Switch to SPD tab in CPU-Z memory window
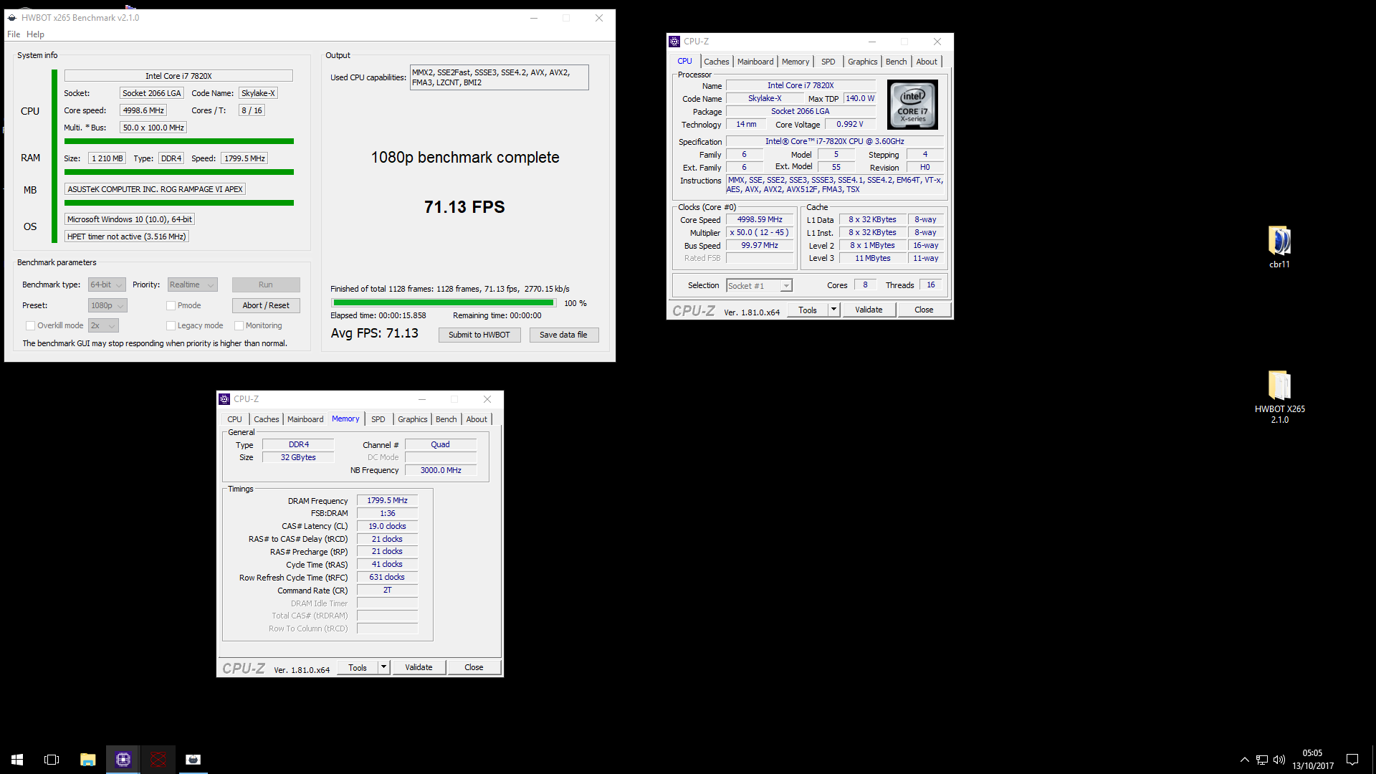Image resolution: width=1376 pixels, height=774 pixels. pos(378,419)
